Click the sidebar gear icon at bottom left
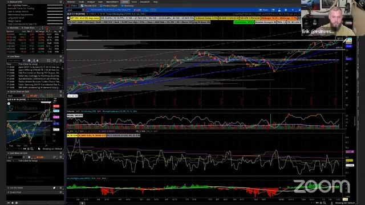This screenshot has height=205, width=365. coord(17,203)
